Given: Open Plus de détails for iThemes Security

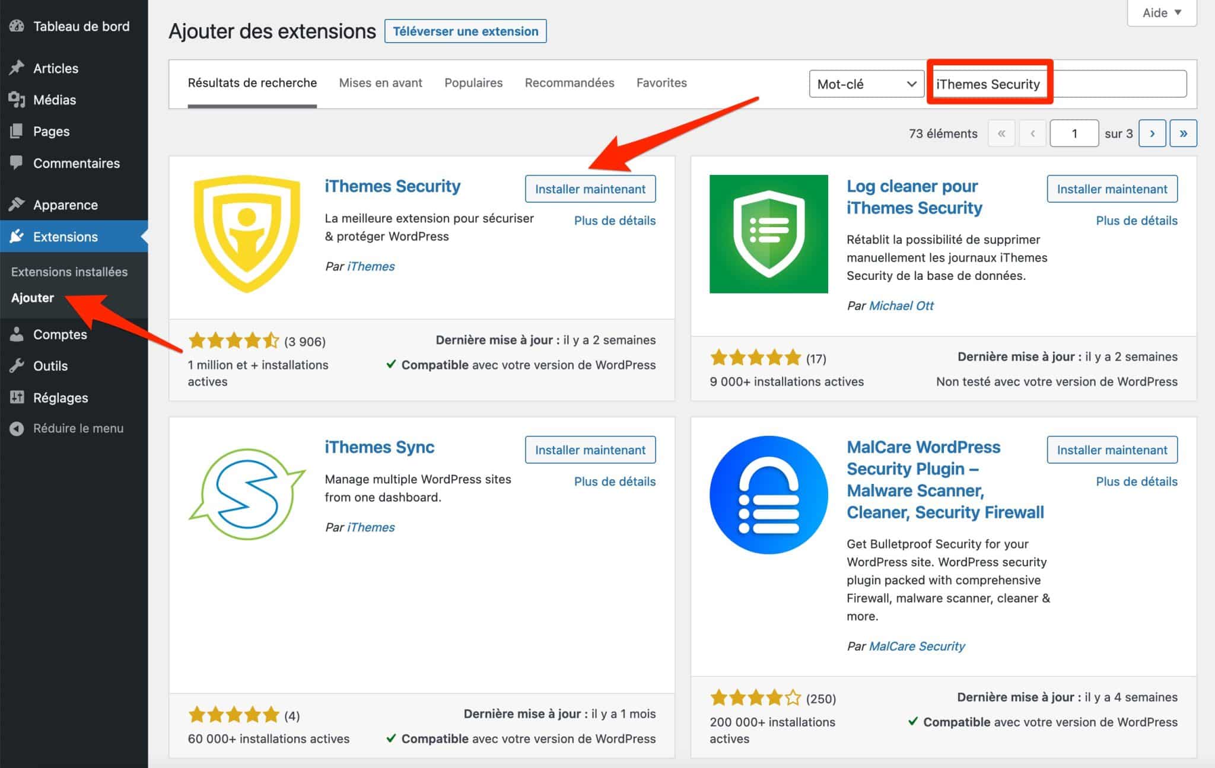Looking at the screenshot, I should (x=615, y=221).
